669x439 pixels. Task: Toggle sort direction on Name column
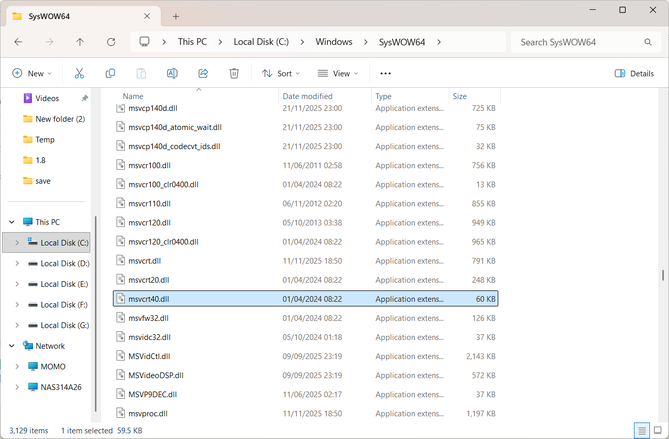click(133, 96)
